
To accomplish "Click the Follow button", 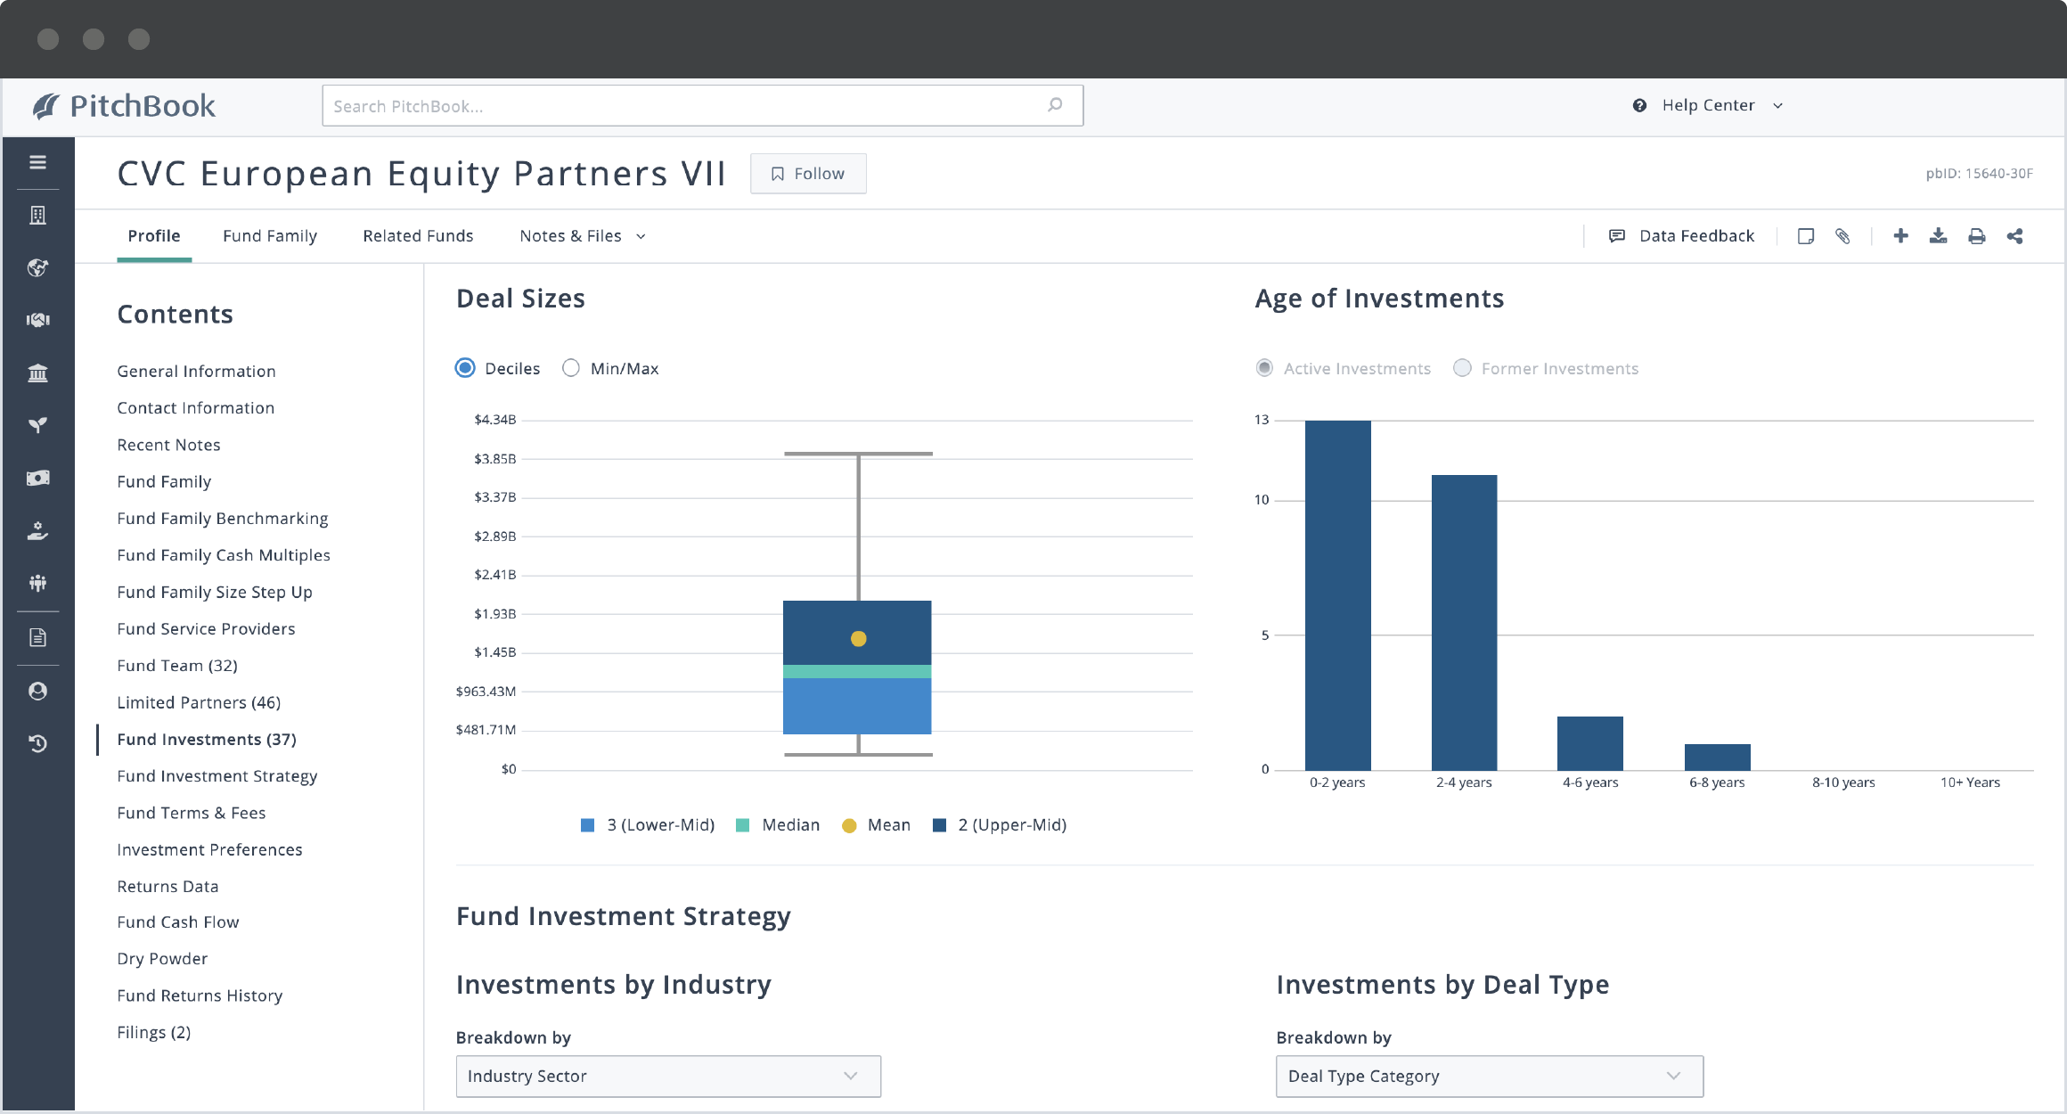I will [x=808, y=174].
